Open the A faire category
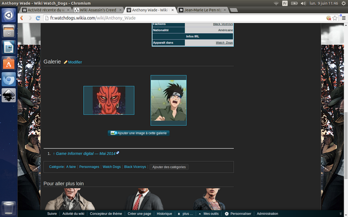The image size is (348, 217). click(x=71, y=167)
